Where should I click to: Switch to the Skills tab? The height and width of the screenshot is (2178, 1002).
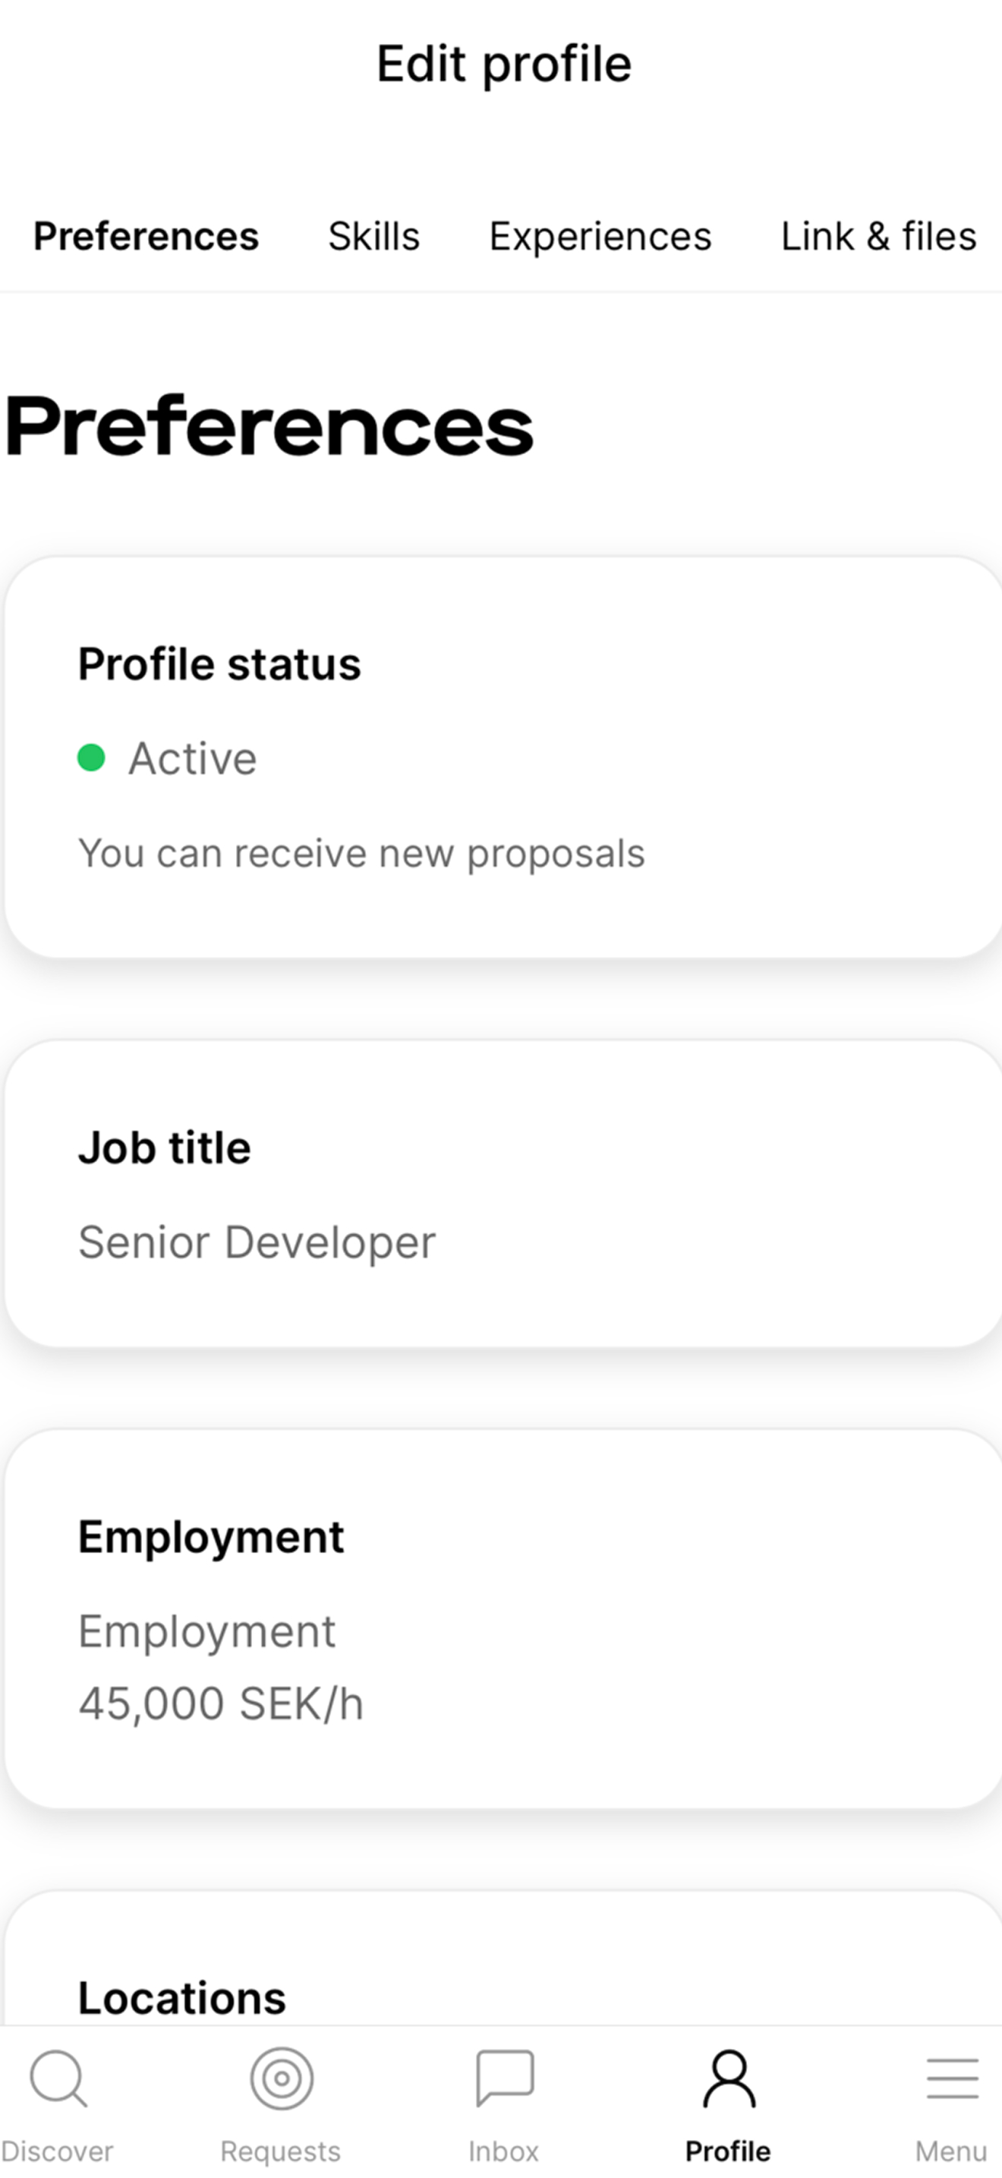pyautogui.click(x=373, y=236)
